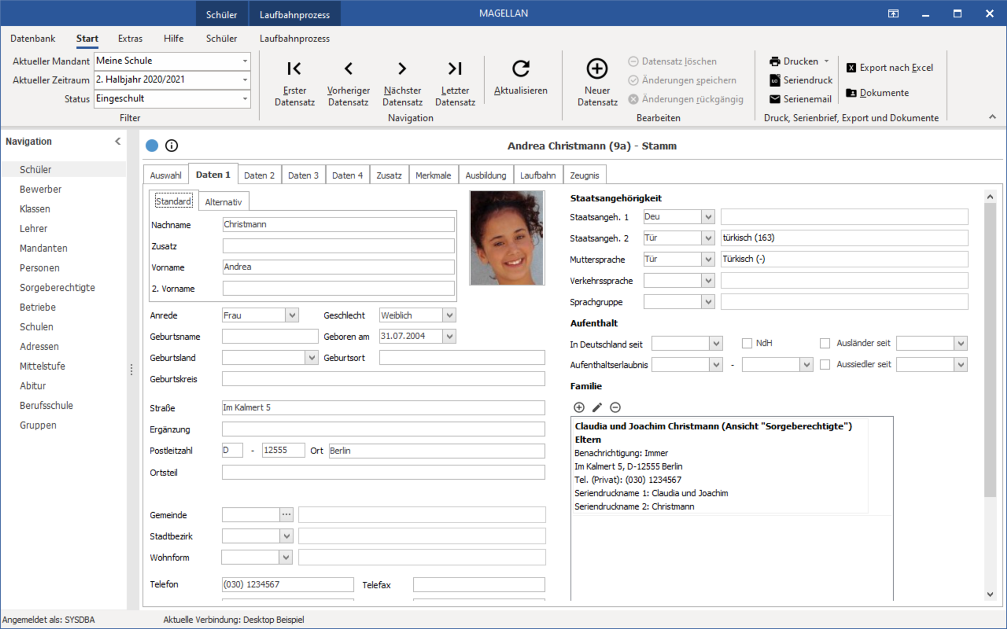
Task: Expand the Muttersprache dropdown
Action: pyautogui.click(x=707, y=259)
